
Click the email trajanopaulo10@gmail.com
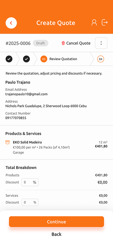tap(26, 94)
